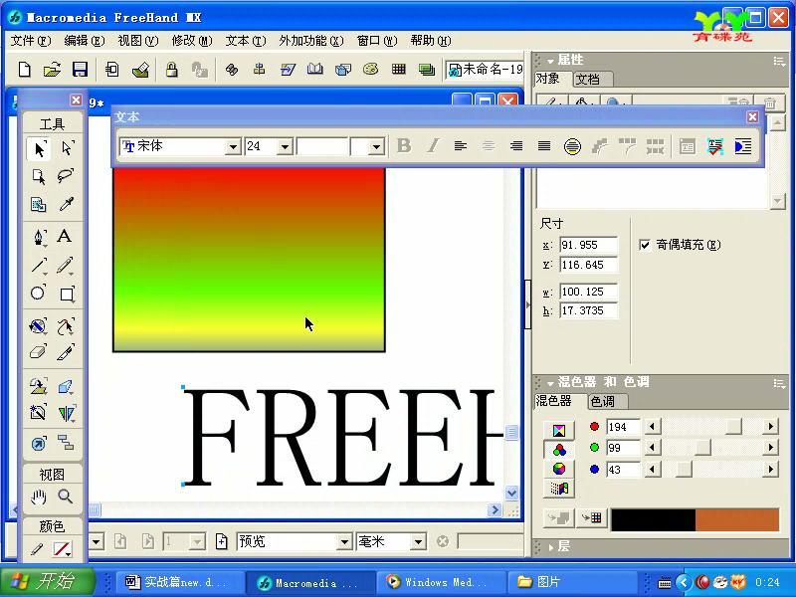Collapse the 混色器 和 色调 panel
This screenshot has height=597, width=796.
click(x=550, y=383)
